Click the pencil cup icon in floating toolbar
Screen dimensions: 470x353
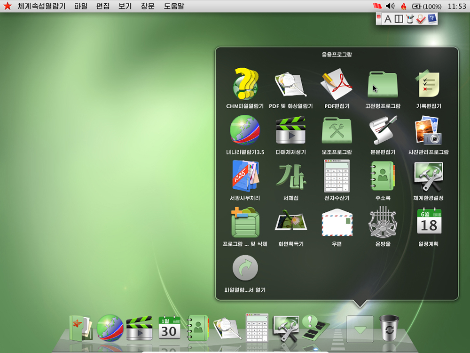(410, 19)
